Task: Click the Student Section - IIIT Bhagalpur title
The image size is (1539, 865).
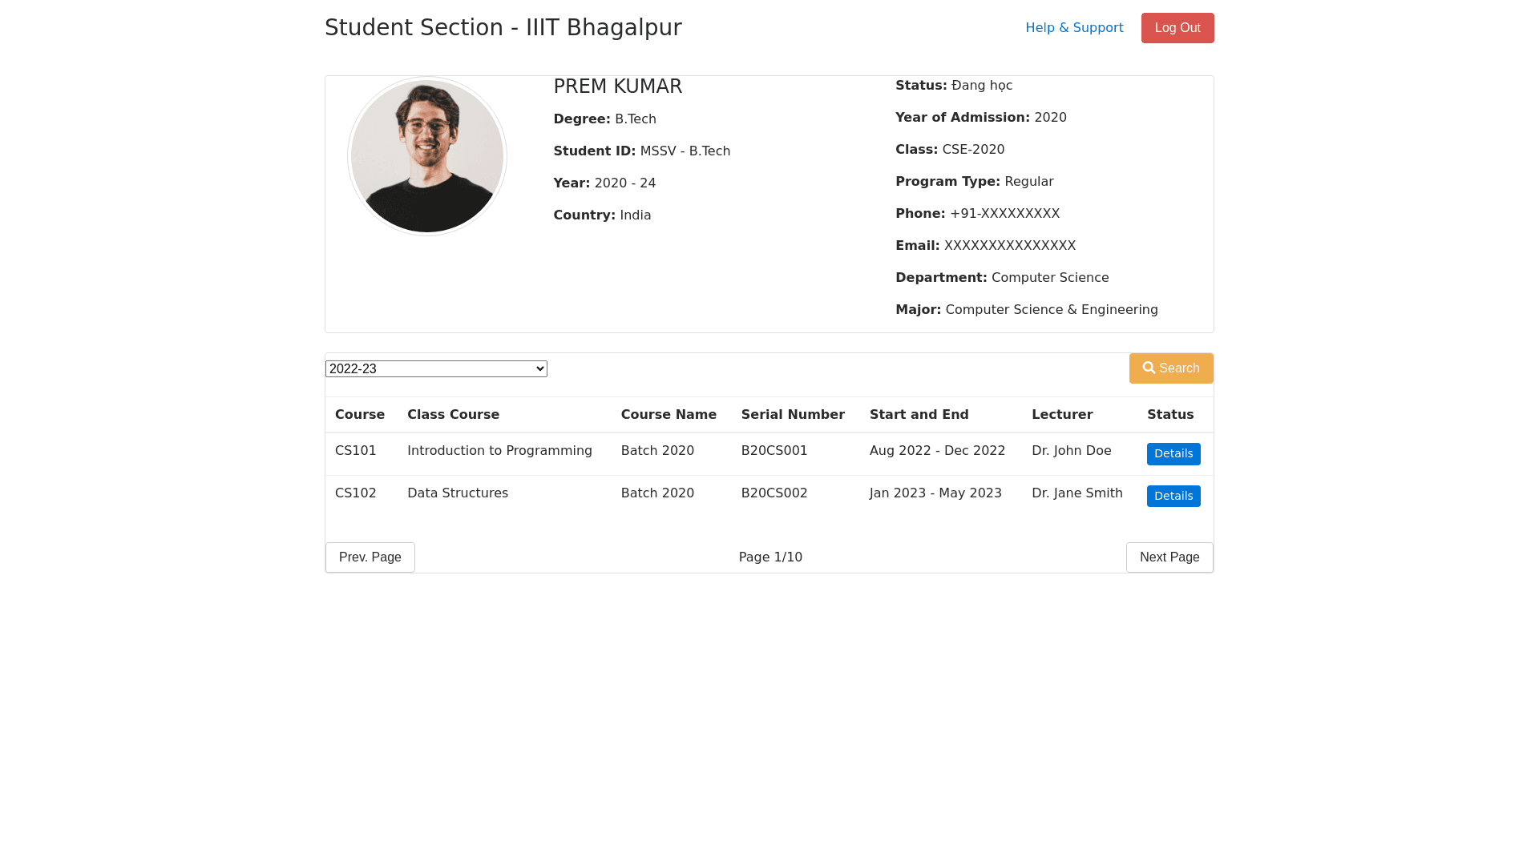Action: 503,28
